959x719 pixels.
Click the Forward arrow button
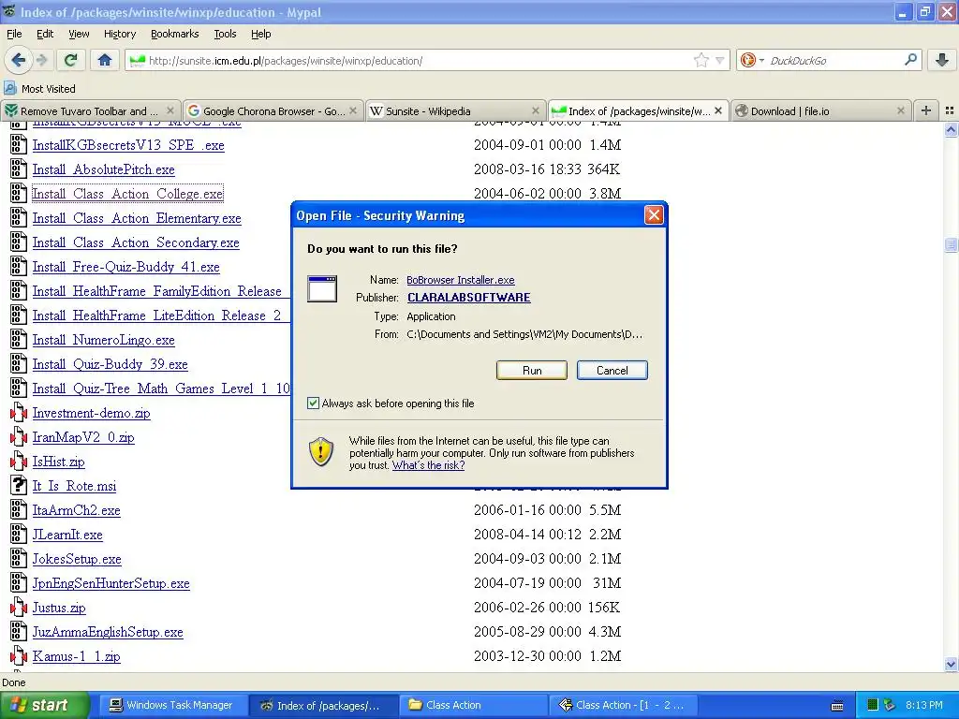point(41,60)
